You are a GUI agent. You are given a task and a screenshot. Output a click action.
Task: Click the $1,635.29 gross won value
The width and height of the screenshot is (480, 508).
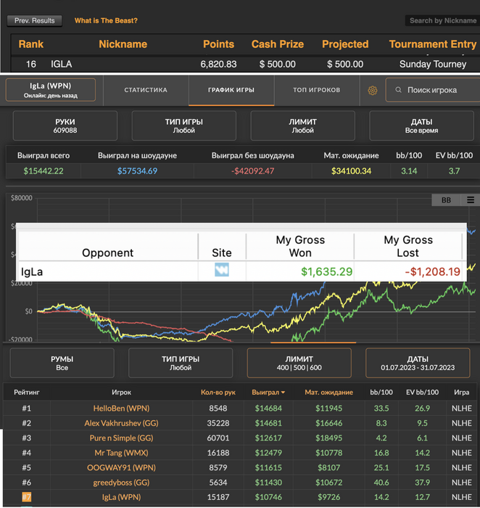tap(326, 271)
